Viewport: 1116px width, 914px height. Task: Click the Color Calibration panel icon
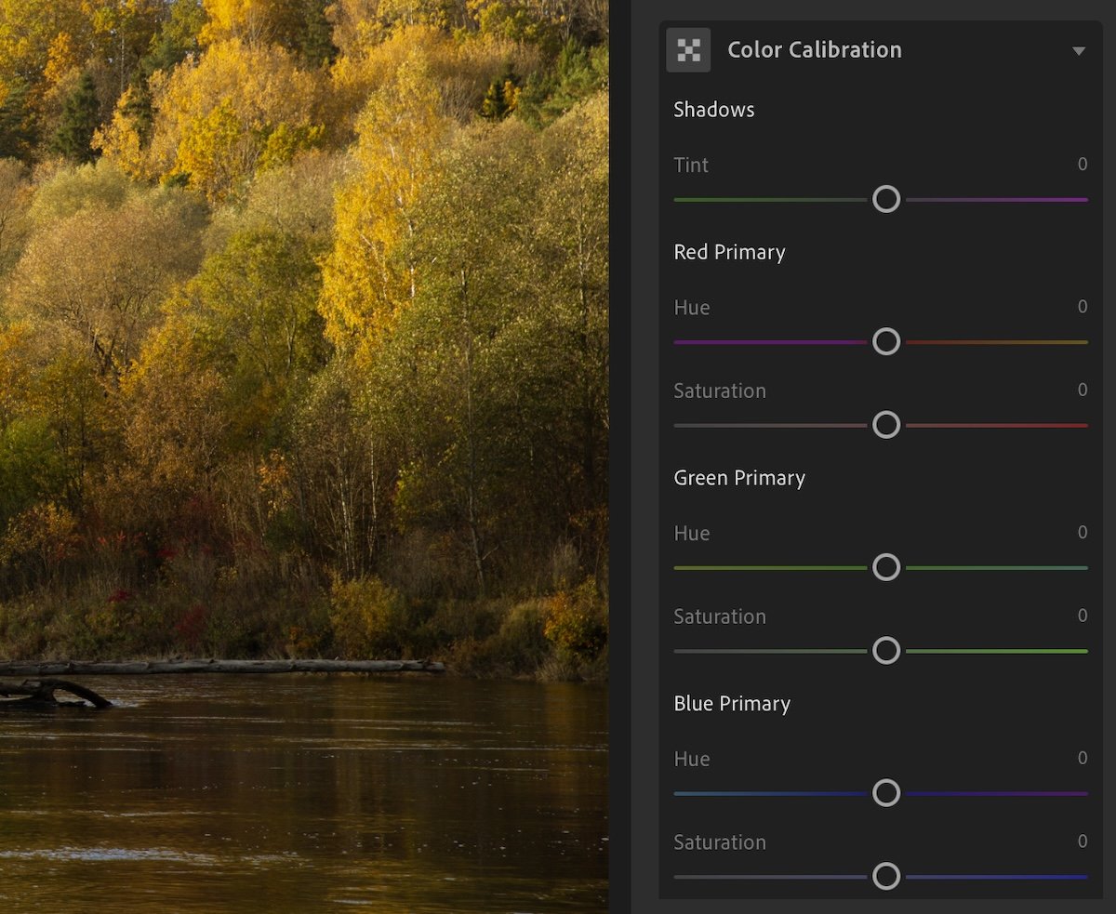pos(686,49)
